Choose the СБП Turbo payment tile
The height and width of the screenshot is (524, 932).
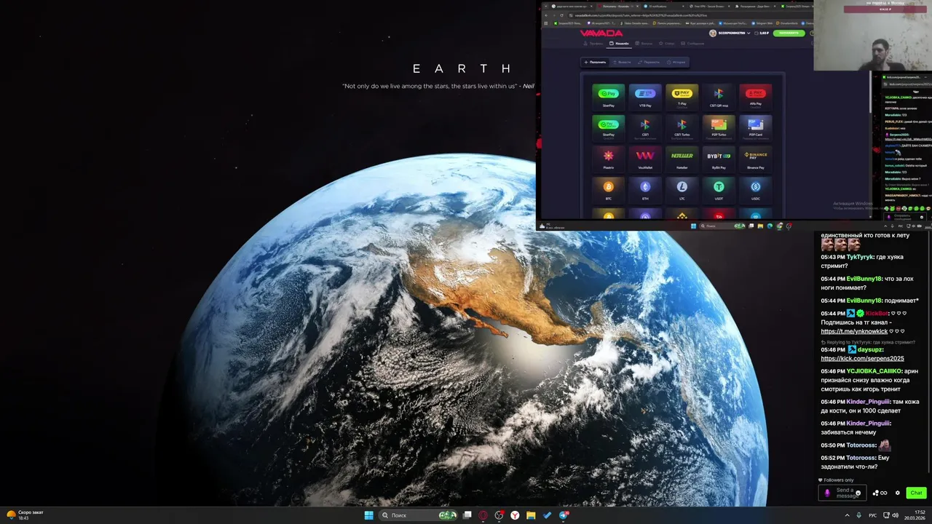tap(682, 127)
